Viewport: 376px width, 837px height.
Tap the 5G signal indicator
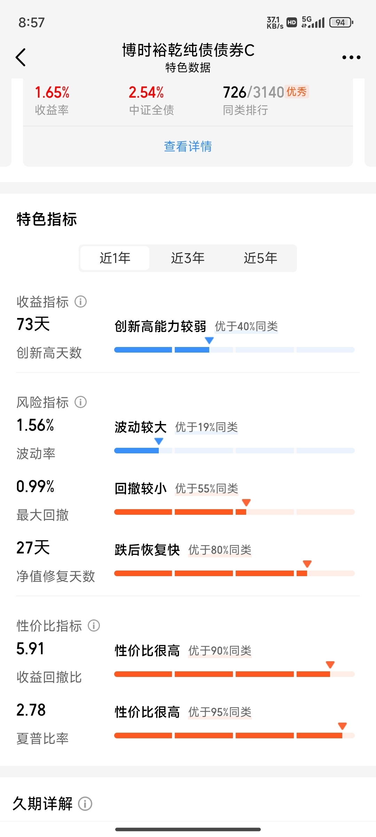[313, 22]
